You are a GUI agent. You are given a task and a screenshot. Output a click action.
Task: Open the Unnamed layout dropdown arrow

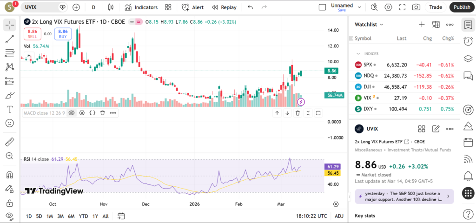(x=358, y=7)
